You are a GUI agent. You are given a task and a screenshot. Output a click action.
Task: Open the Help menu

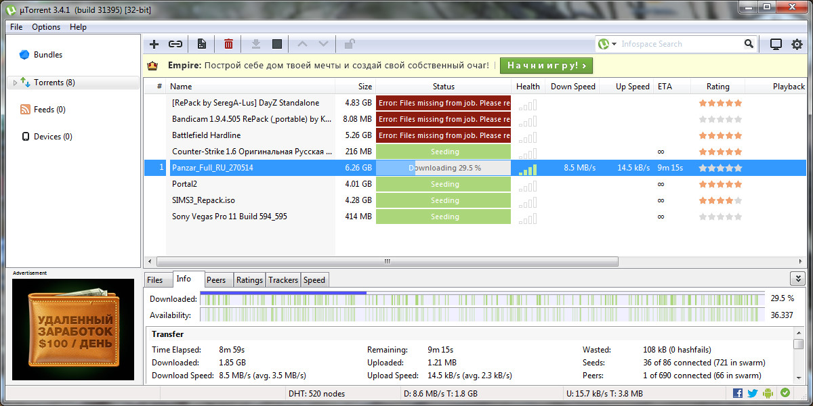78,27
